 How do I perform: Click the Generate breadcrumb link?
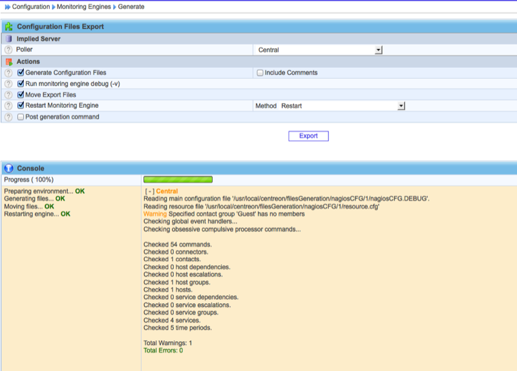[131, 6]
